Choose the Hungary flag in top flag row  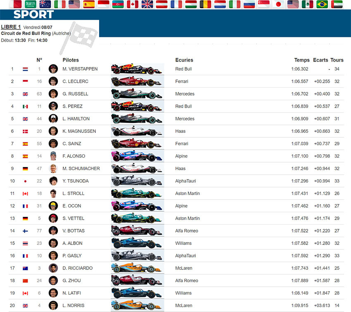pyautogui.click(x=191, y=4)
